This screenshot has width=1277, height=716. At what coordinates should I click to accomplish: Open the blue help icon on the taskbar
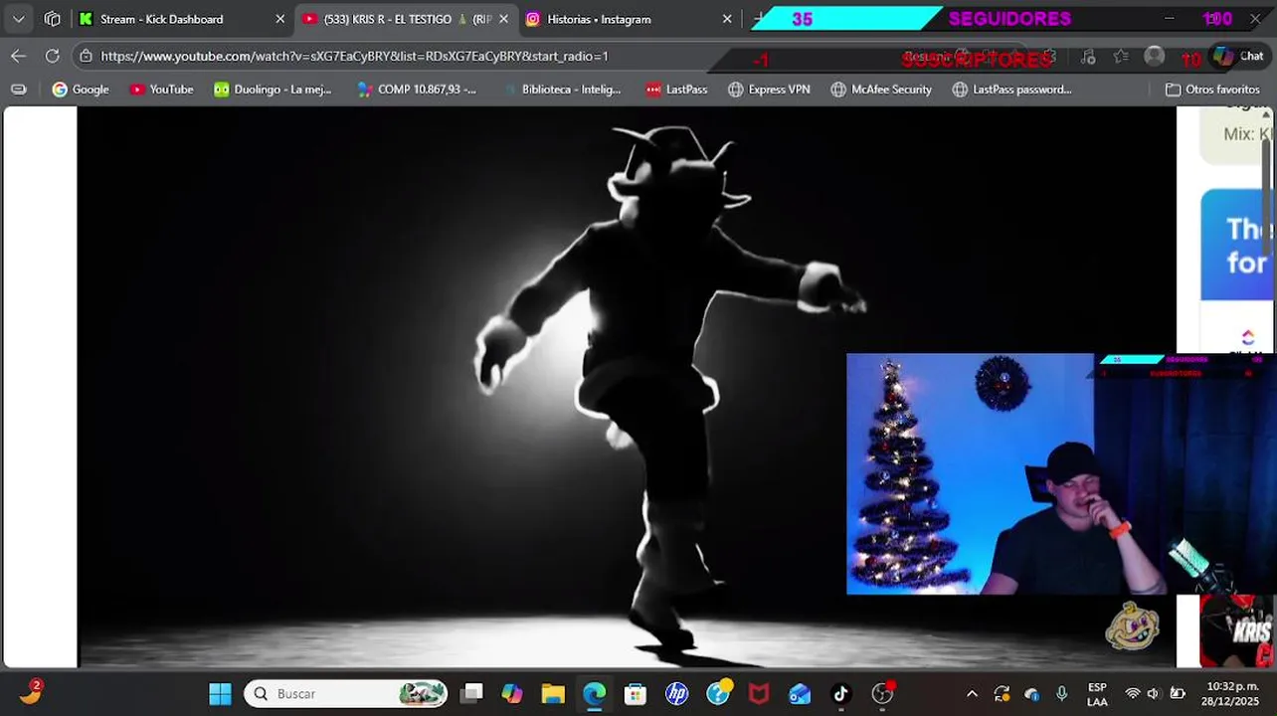coord(718,694)
